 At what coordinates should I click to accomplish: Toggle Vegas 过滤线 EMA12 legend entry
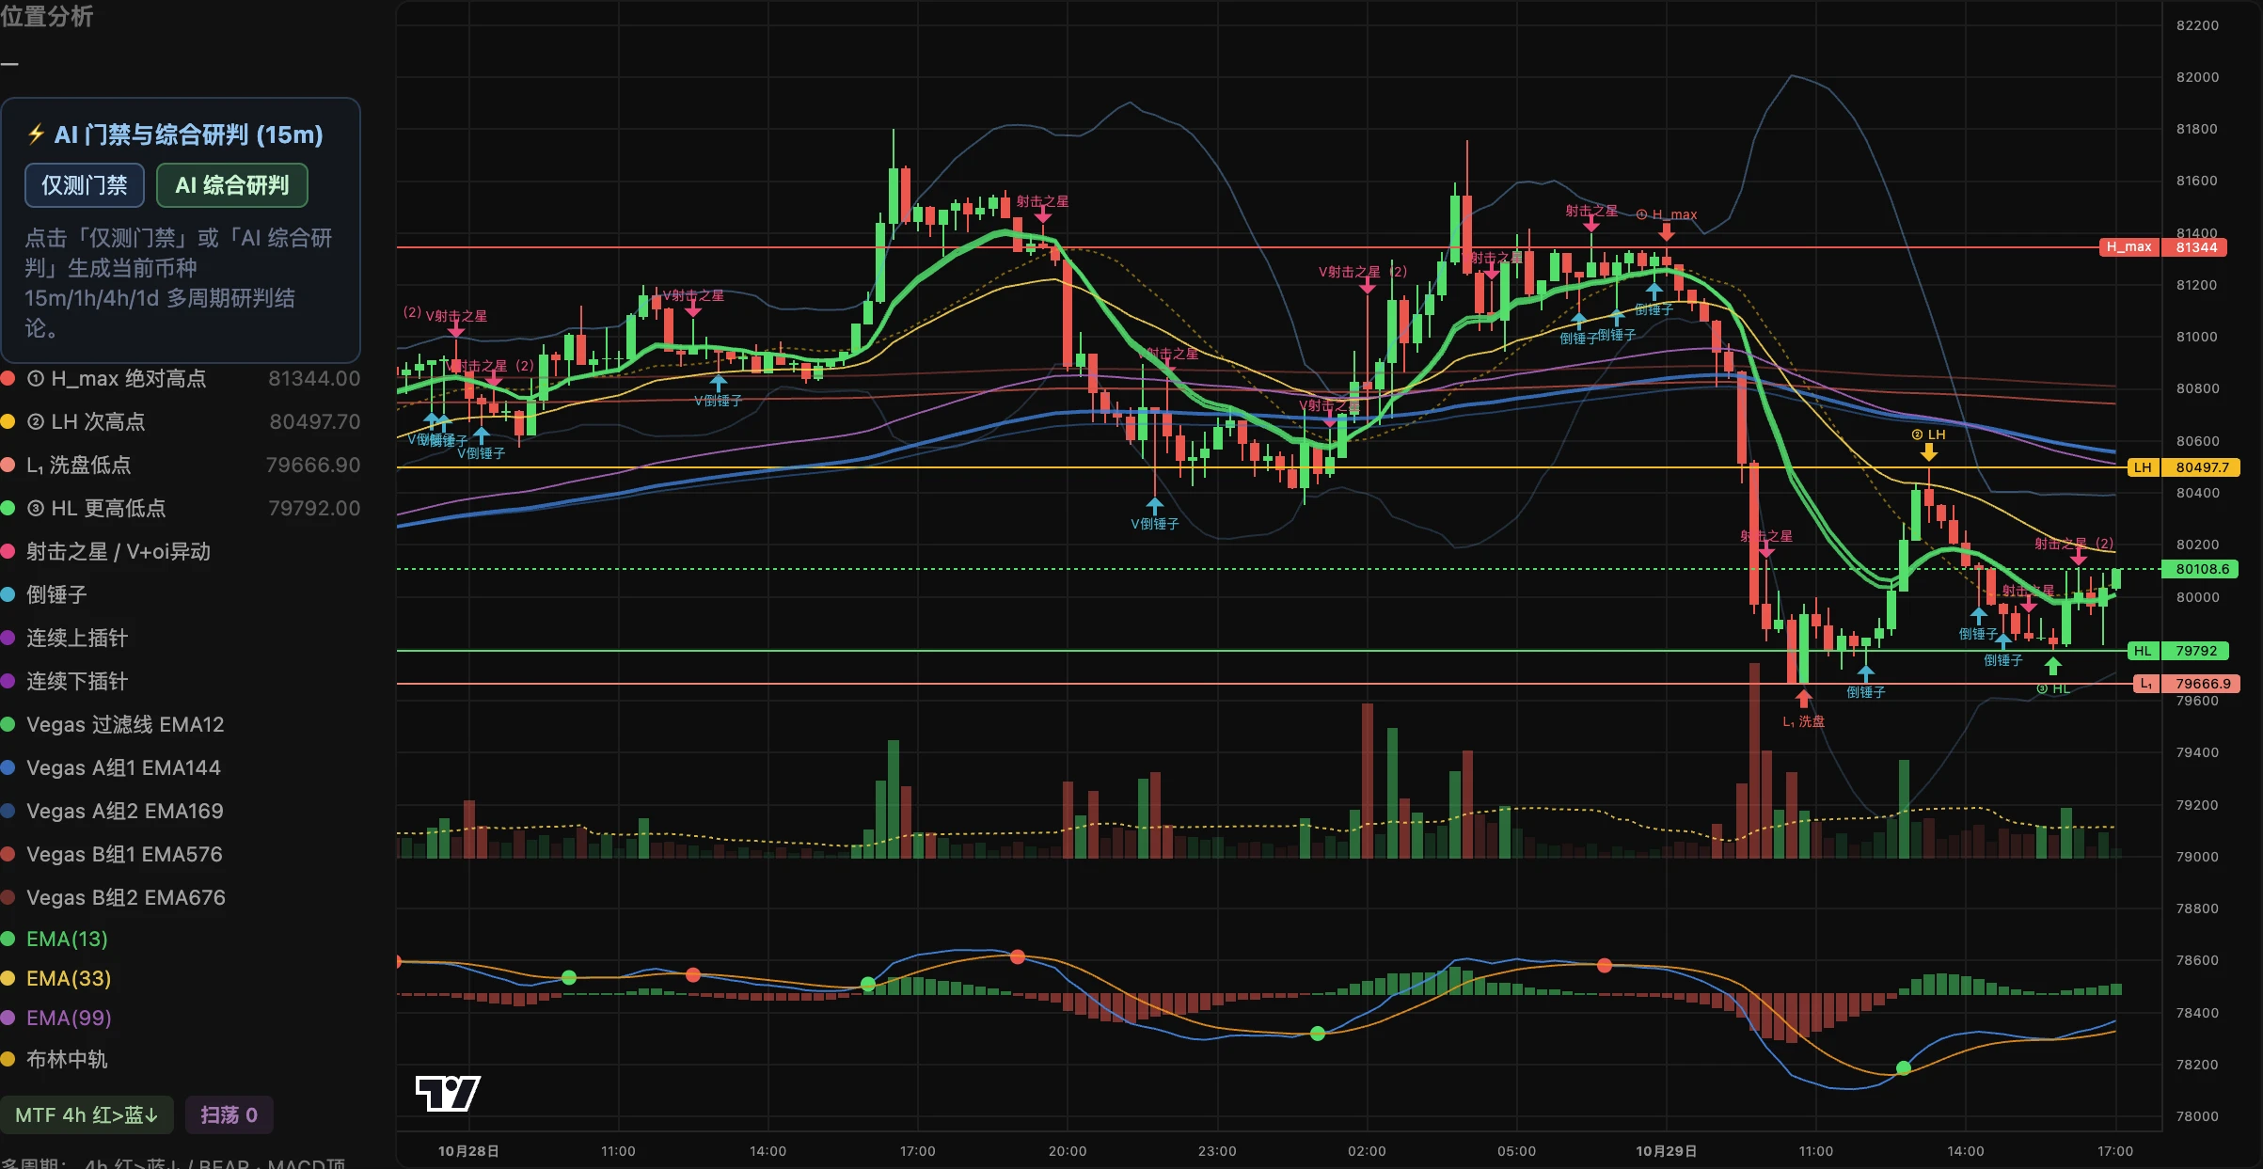[112, 725]
